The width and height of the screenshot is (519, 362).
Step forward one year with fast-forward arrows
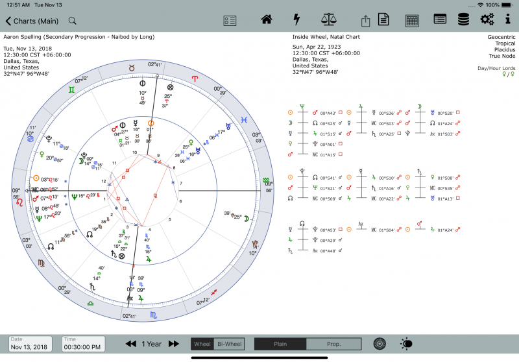[x=174, y=344]
